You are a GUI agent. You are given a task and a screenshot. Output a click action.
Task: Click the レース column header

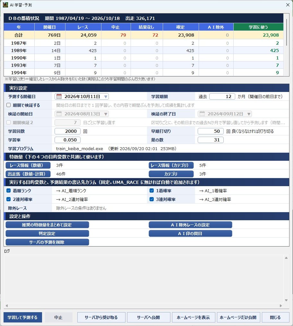coord(83,27)
